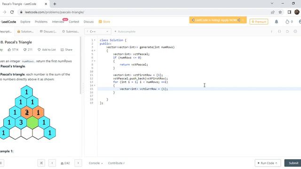Click the 'class Solution {' code line
The height and width of the screenshot is (169, 301).
pos(113,40)
